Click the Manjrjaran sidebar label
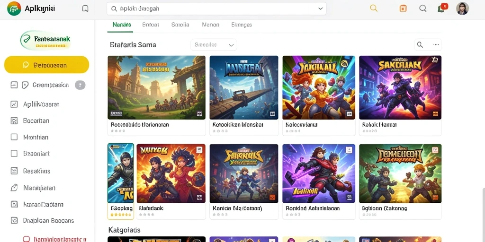The height and width of the screenshot is (242, 485). 39,188
